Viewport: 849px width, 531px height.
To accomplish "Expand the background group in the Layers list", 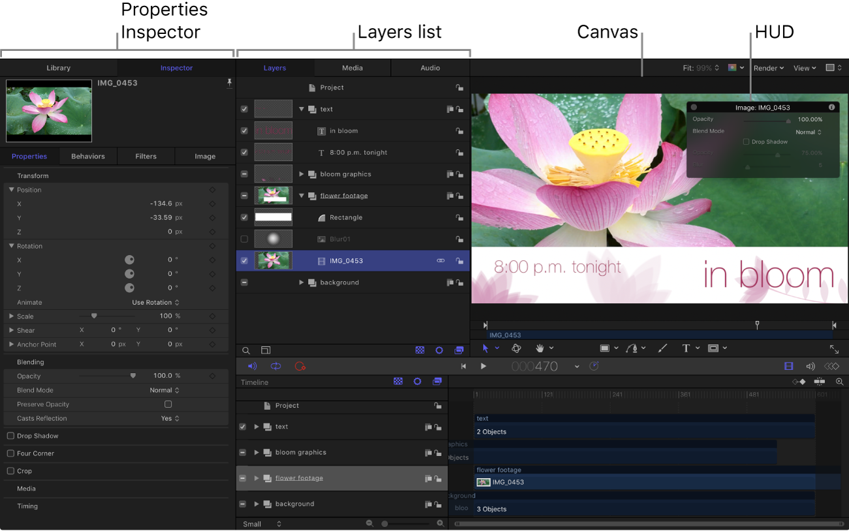I will point(301,282).
